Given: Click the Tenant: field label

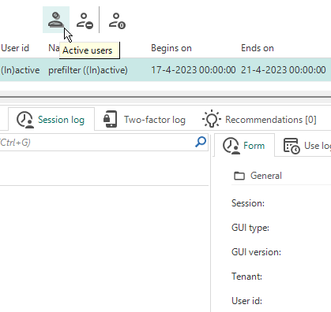Looking at the screenshot, I should point(246,277).
